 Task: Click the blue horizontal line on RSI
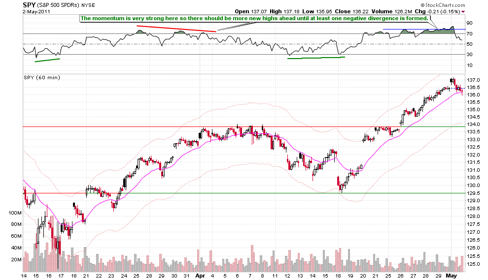pos(424,29)
